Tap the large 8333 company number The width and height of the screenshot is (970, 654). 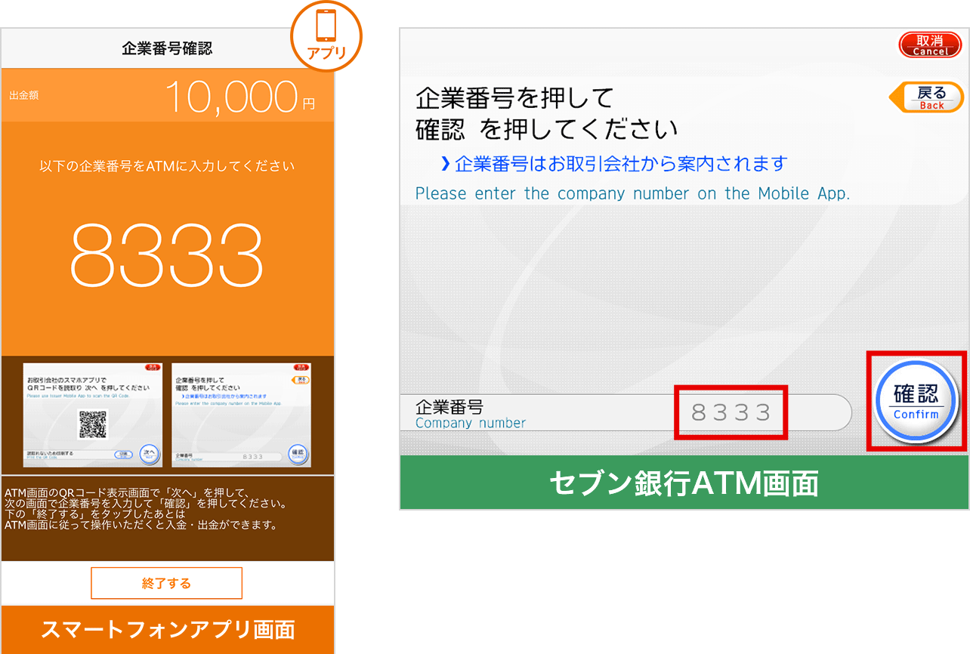coord(166,254)
